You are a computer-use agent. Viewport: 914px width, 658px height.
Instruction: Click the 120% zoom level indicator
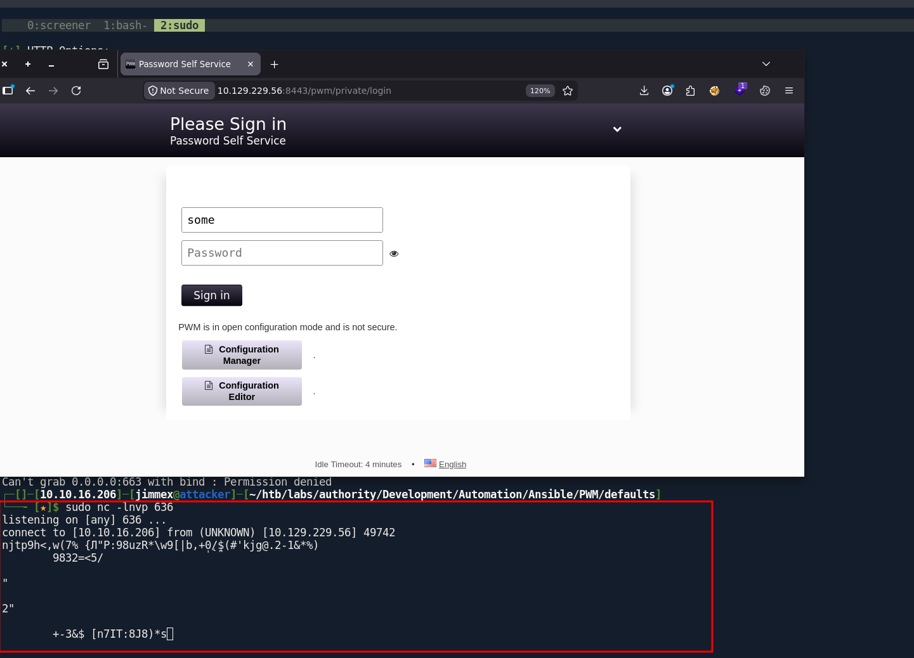[x=540, y=91]
